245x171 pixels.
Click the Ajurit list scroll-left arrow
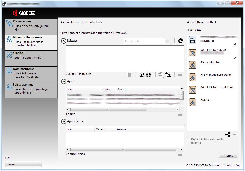click(x=68, y=109)
